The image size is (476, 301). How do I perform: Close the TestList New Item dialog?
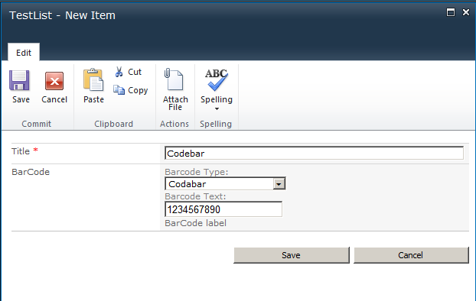(466, 12)
